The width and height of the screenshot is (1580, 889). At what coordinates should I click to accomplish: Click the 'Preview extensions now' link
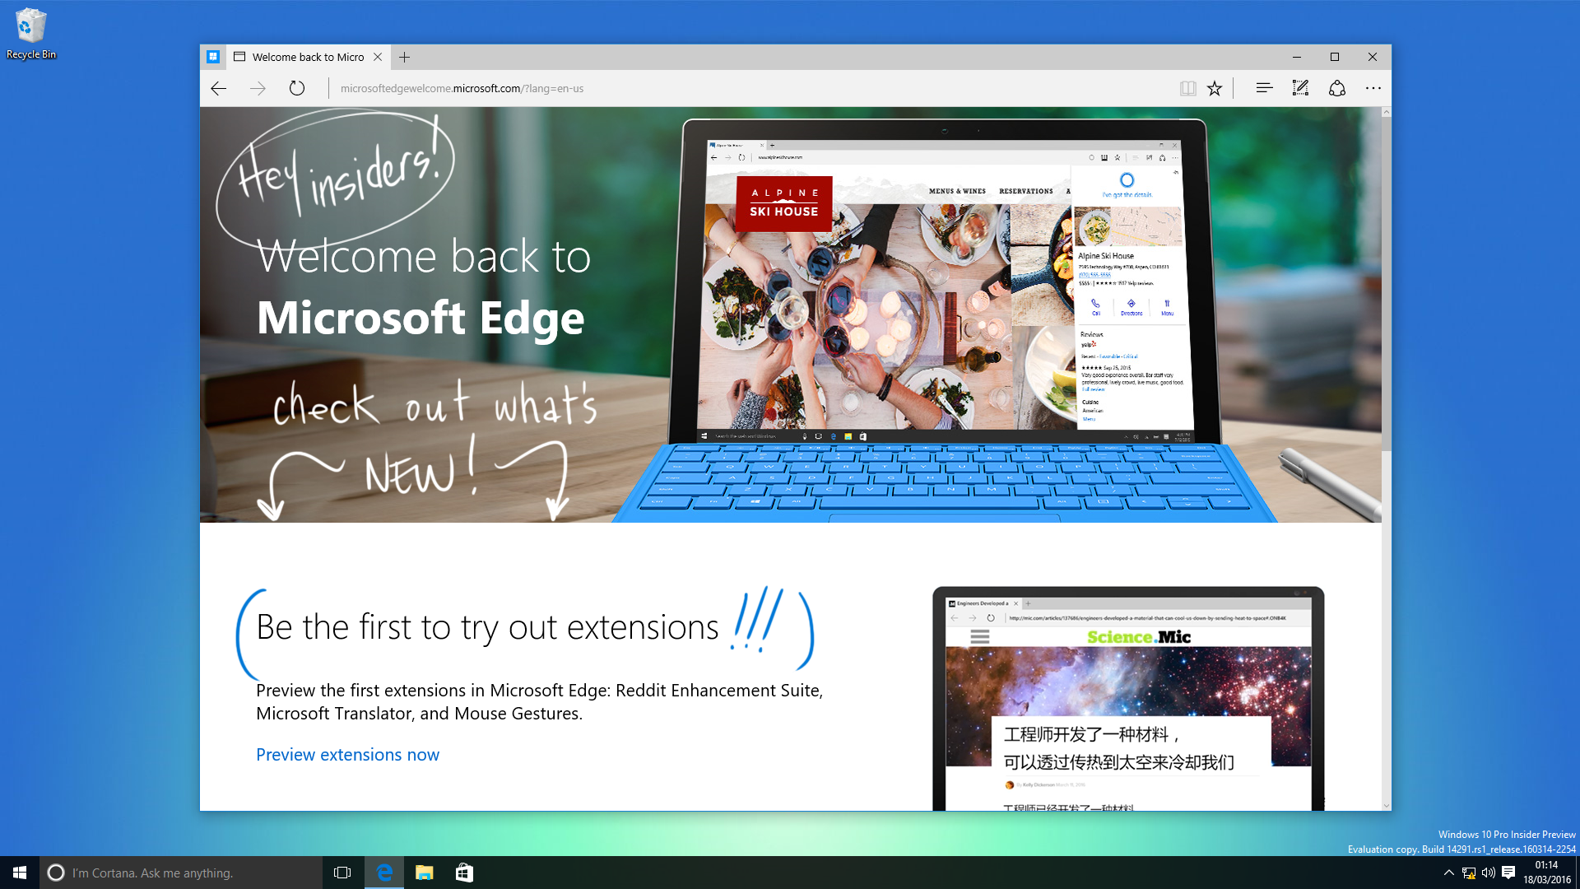[347, 753]
